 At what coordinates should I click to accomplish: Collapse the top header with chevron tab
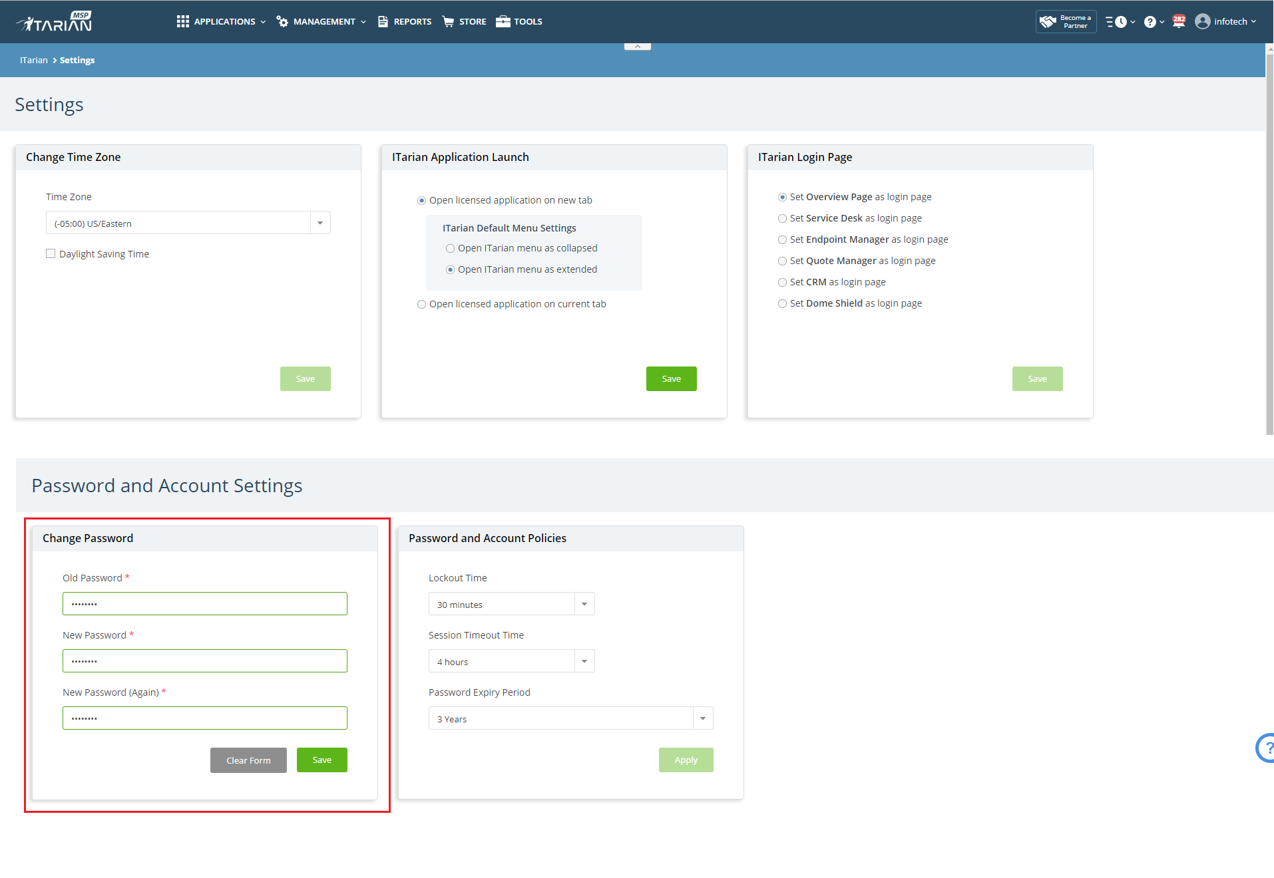(x=638, y=46)
